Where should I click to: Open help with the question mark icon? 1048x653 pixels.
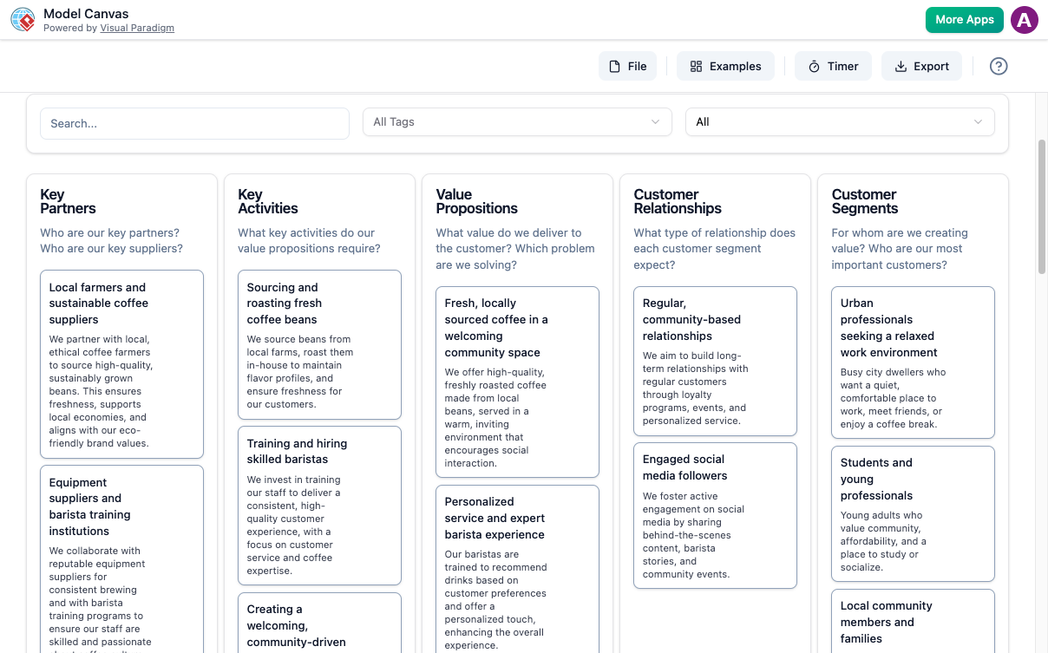(999, 66)
